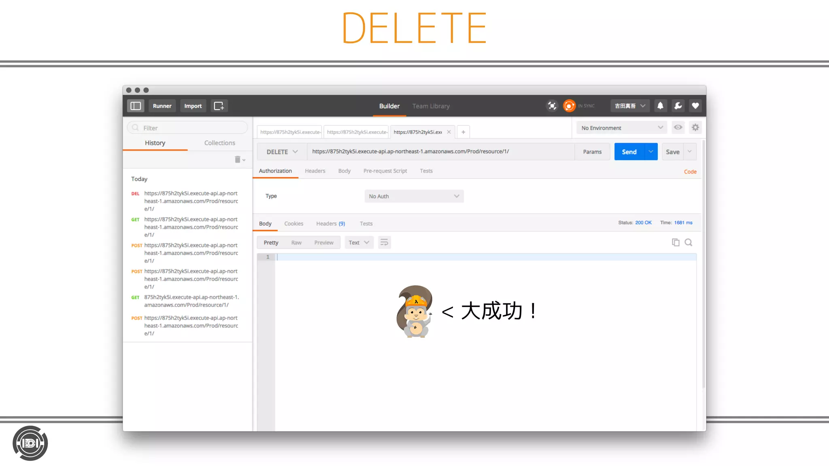
Task: Switch to the second request tab
Action: 357,132
